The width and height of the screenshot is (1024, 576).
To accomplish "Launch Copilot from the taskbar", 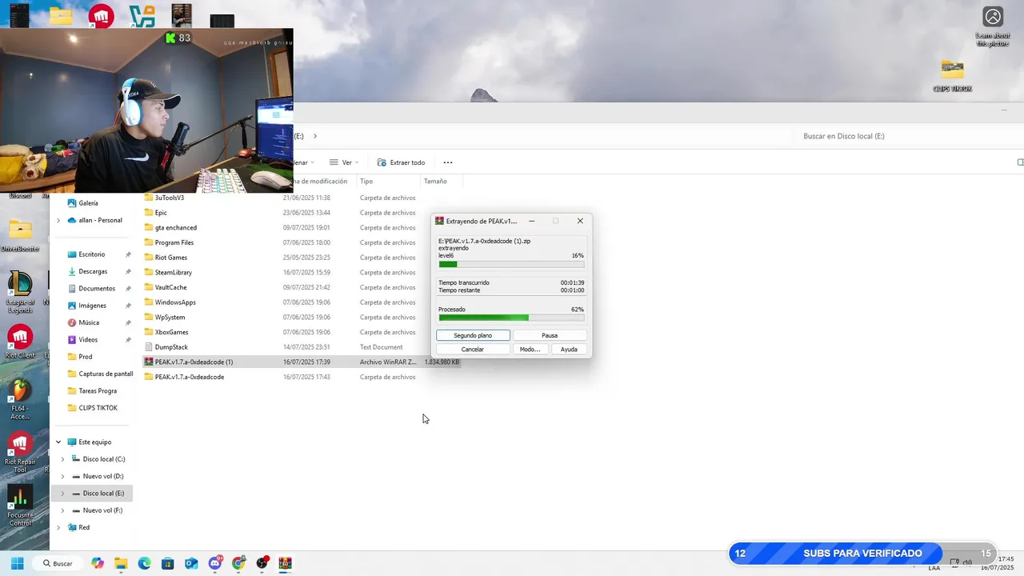I will [x=98, y=563].
